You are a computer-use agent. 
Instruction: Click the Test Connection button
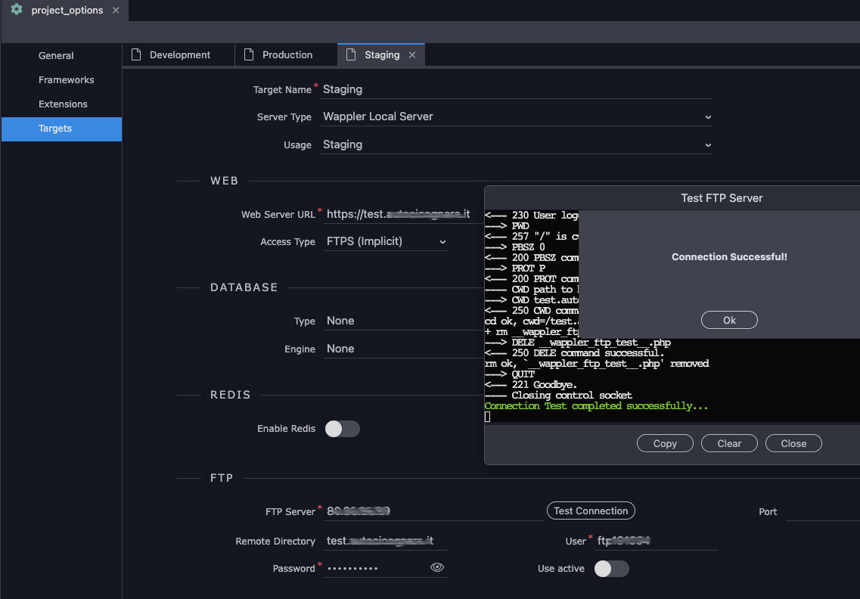(591, 511)
